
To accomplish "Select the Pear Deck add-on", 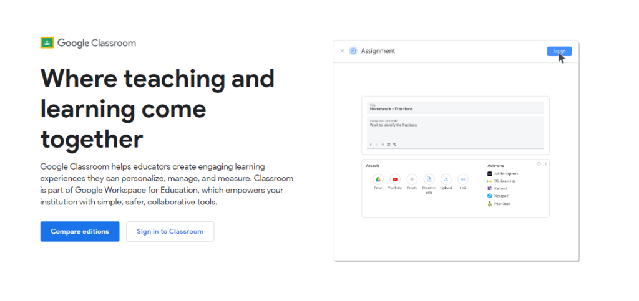I will point(499,204).
